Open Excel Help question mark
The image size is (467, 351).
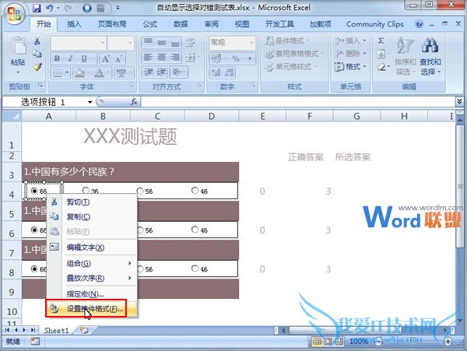pos(419,24)
